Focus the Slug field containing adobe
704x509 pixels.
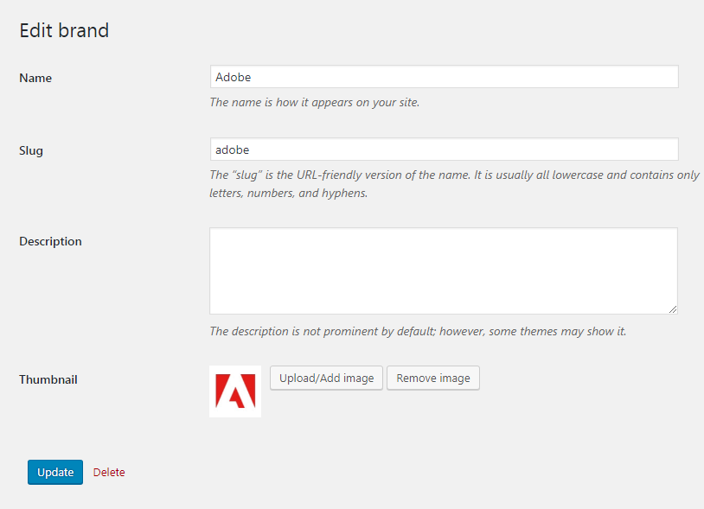444,150
